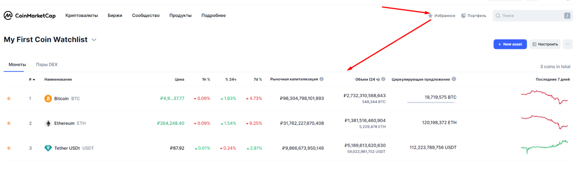
Task: Sort by Цена column header
Action: 179,79
